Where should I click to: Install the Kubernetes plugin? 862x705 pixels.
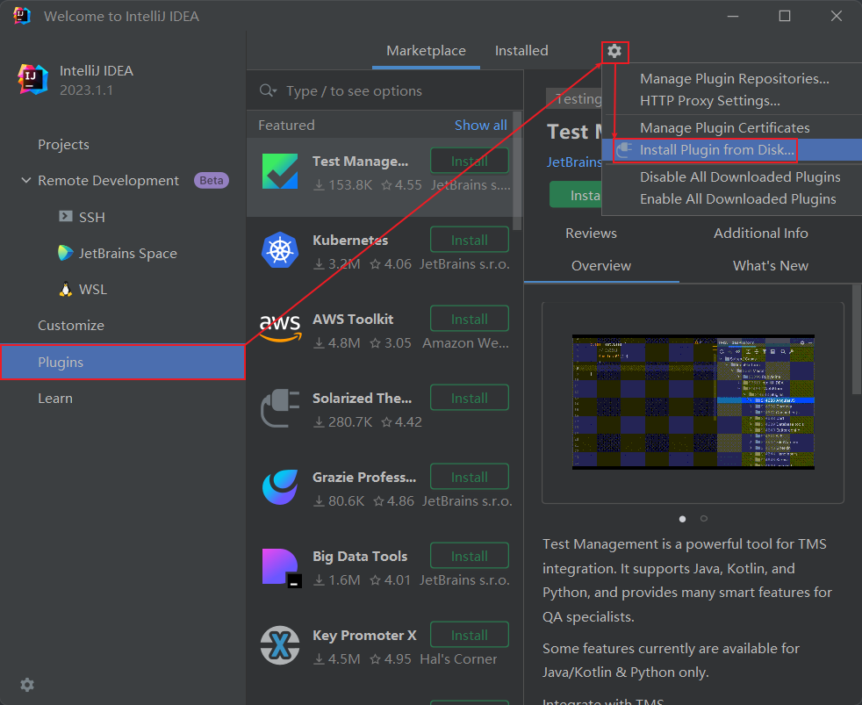(470, 241)
